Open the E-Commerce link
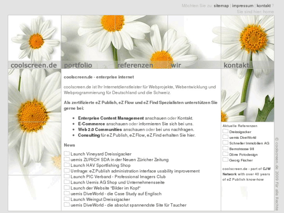The height and width of the screenshot is (213, 284). (91, 124)
